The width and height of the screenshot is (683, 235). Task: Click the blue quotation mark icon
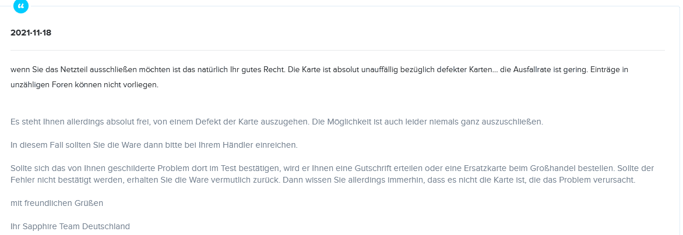(21, 5)
